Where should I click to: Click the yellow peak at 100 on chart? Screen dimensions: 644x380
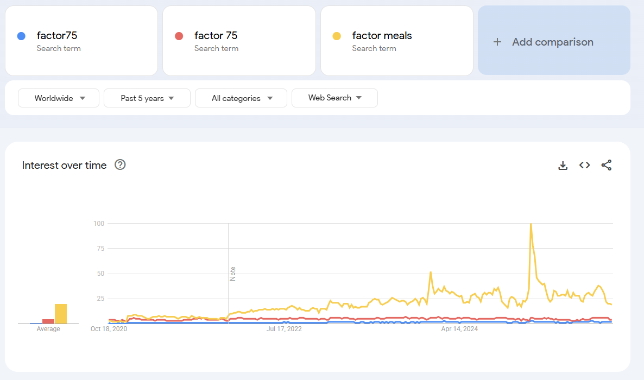click(531, 224)
